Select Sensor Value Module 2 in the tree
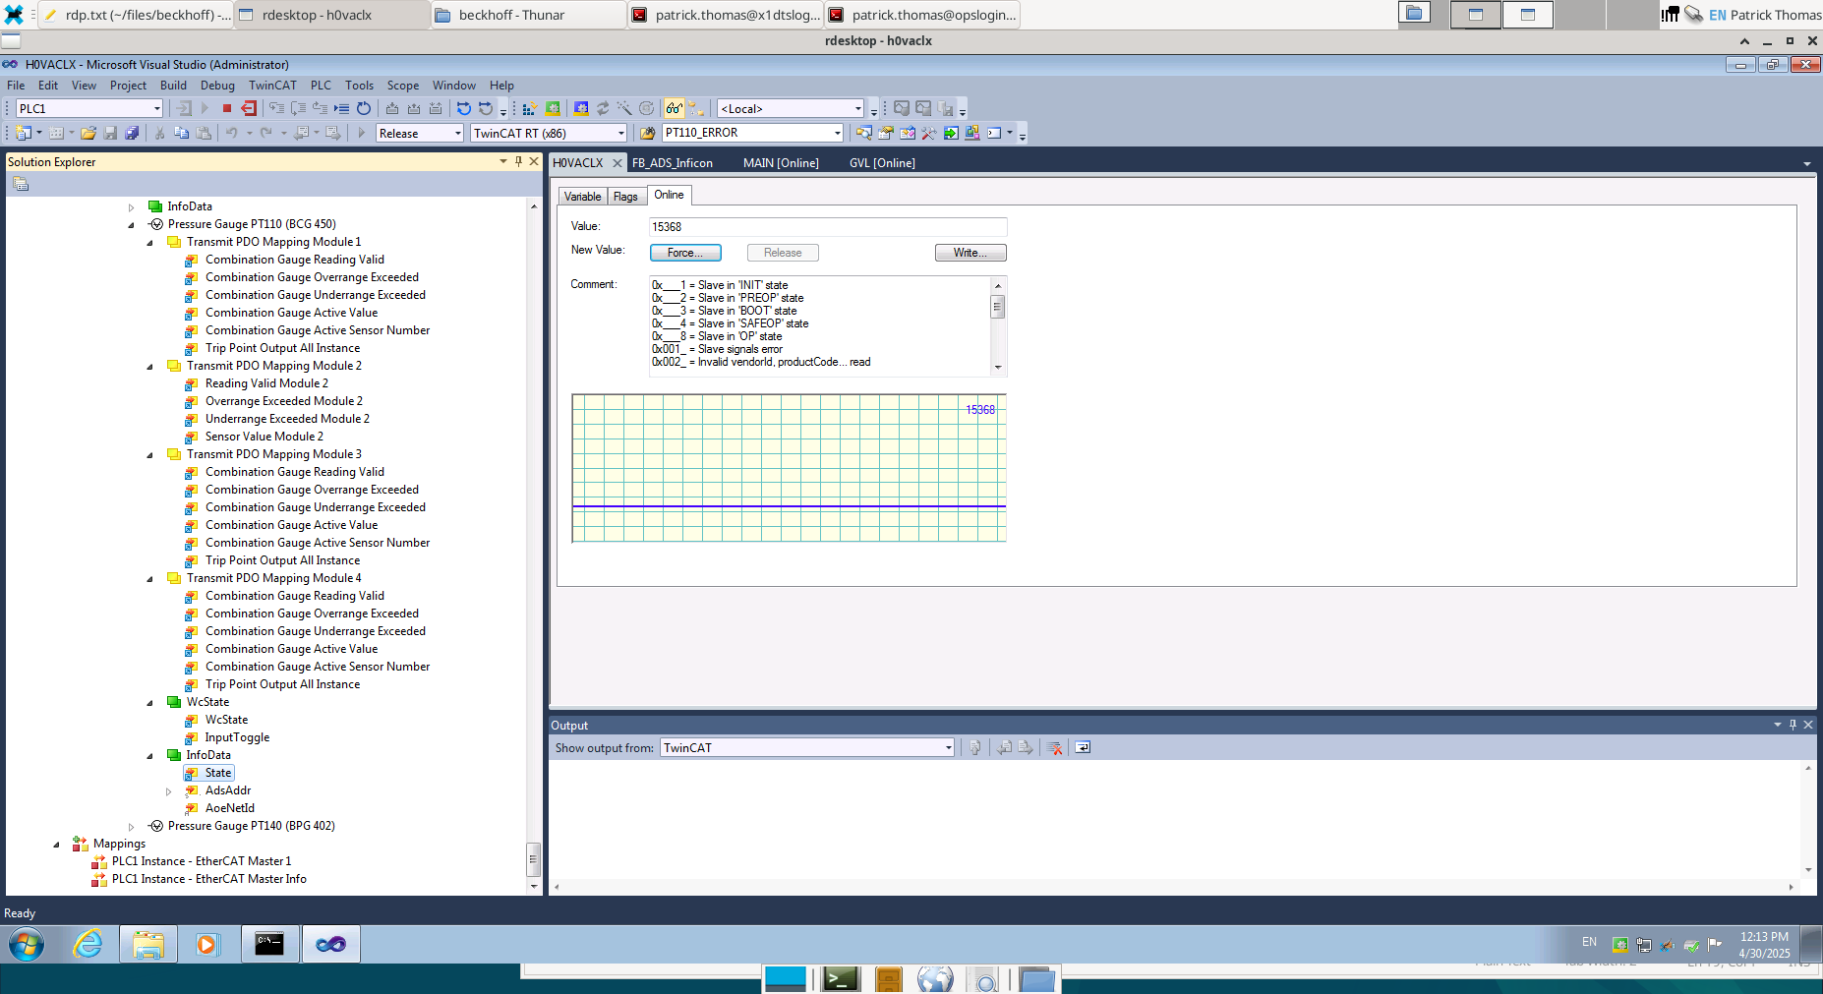1823x994 pixels. pyautogui.click(x=265, y=438)
